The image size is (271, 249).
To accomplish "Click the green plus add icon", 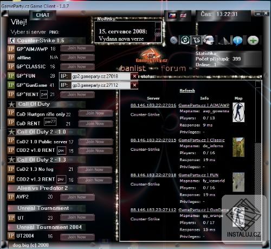I will coord(253,40).
